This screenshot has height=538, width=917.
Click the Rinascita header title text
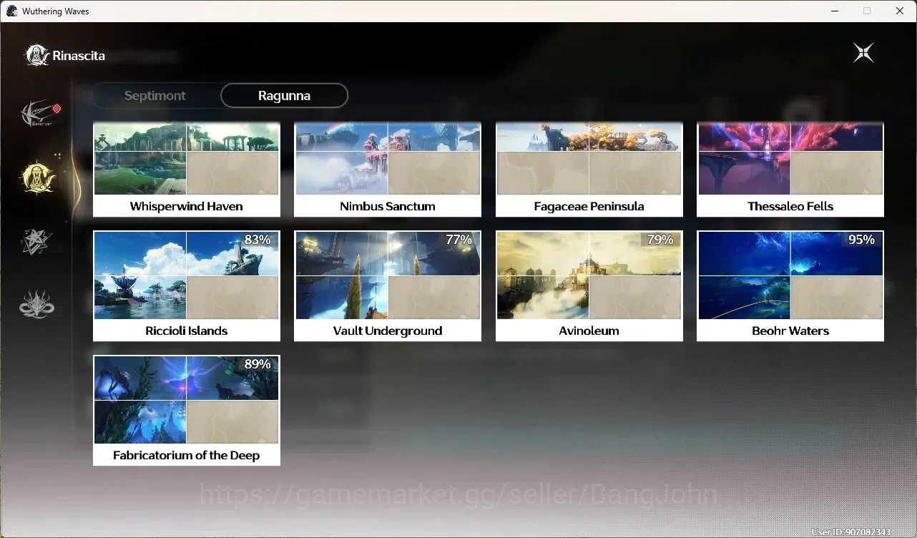79,56
